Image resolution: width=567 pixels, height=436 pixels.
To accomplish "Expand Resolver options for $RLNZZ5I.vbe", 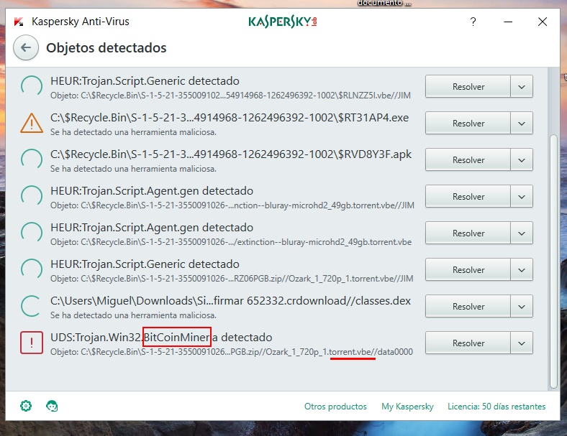I will [522, 87].
